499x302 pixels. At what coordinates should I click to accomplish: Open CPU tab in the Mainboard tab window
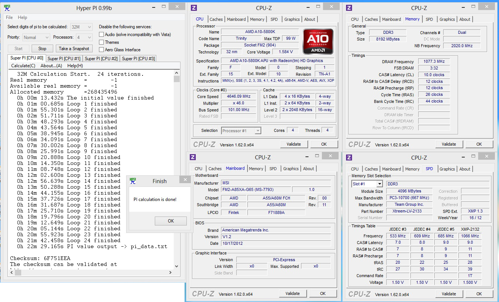(199, 169)
